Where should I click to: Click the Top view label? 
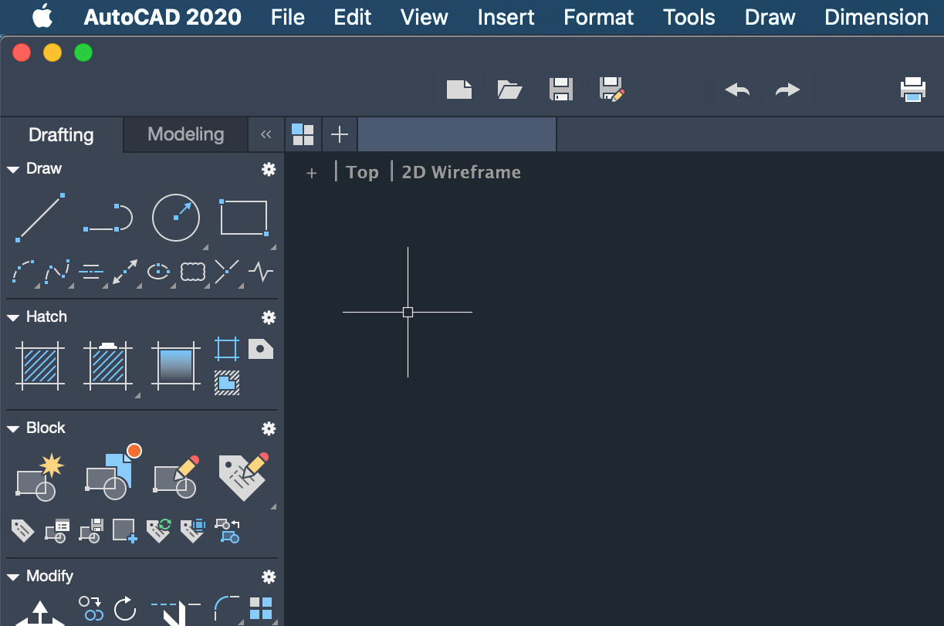pos(362,172)
